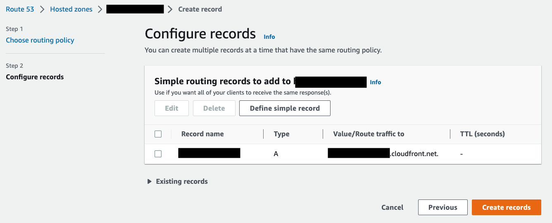Open Info link beside Simple routing records
Screen dimensions: 552x223
coord(375,82)
